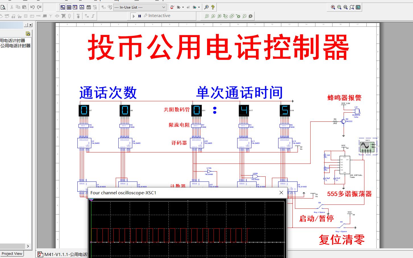Run the simulation with the play icon

pos(134,16)
